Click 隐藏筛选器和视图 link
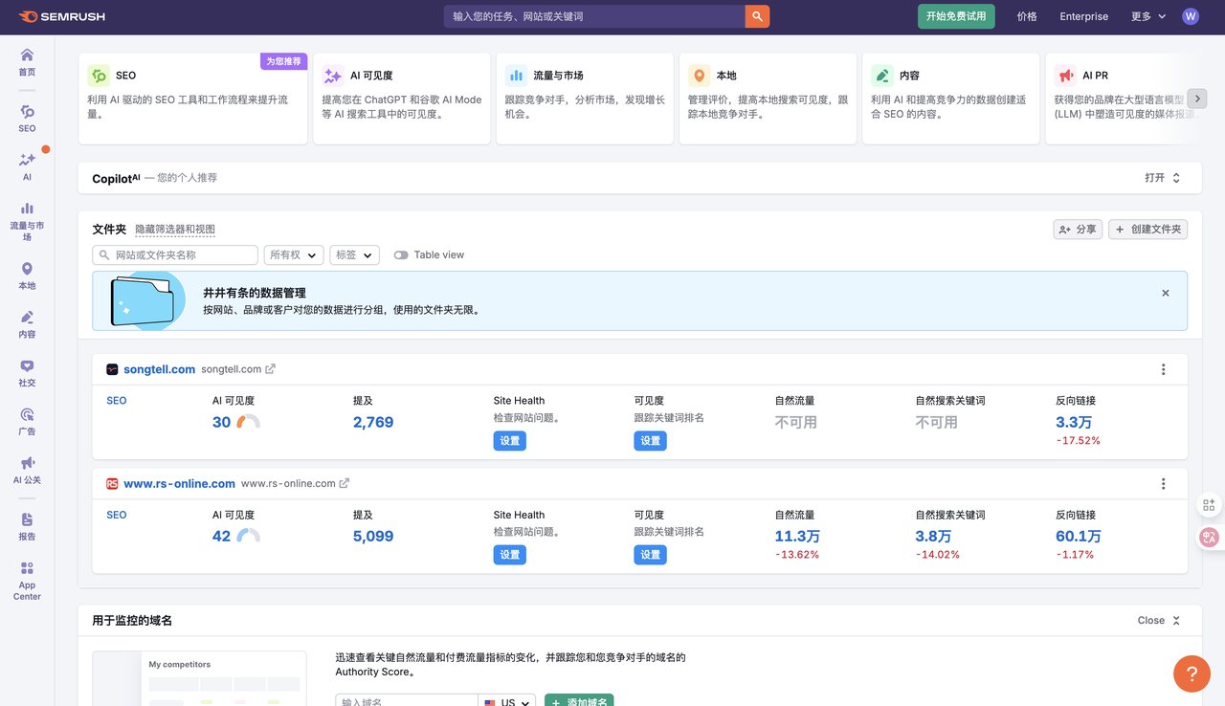The image size is (1225, 706). [x=175, y=230]
